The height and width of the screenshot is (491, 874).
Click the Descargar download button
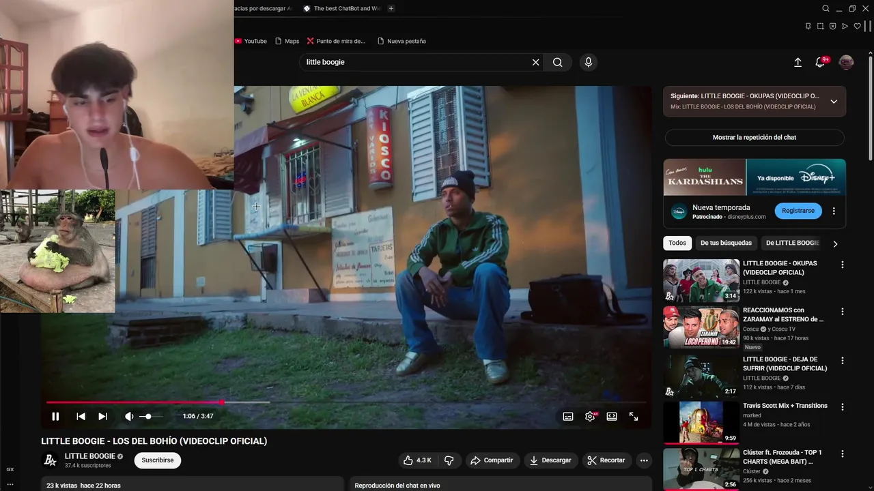tap(550, 460)
